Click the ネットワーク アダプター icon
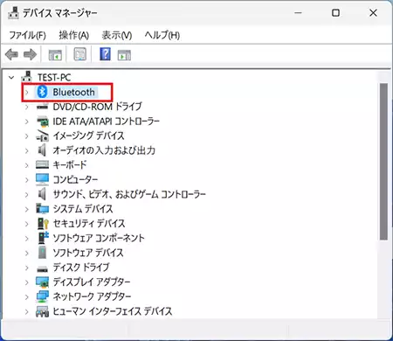 [x=43, y=296]
